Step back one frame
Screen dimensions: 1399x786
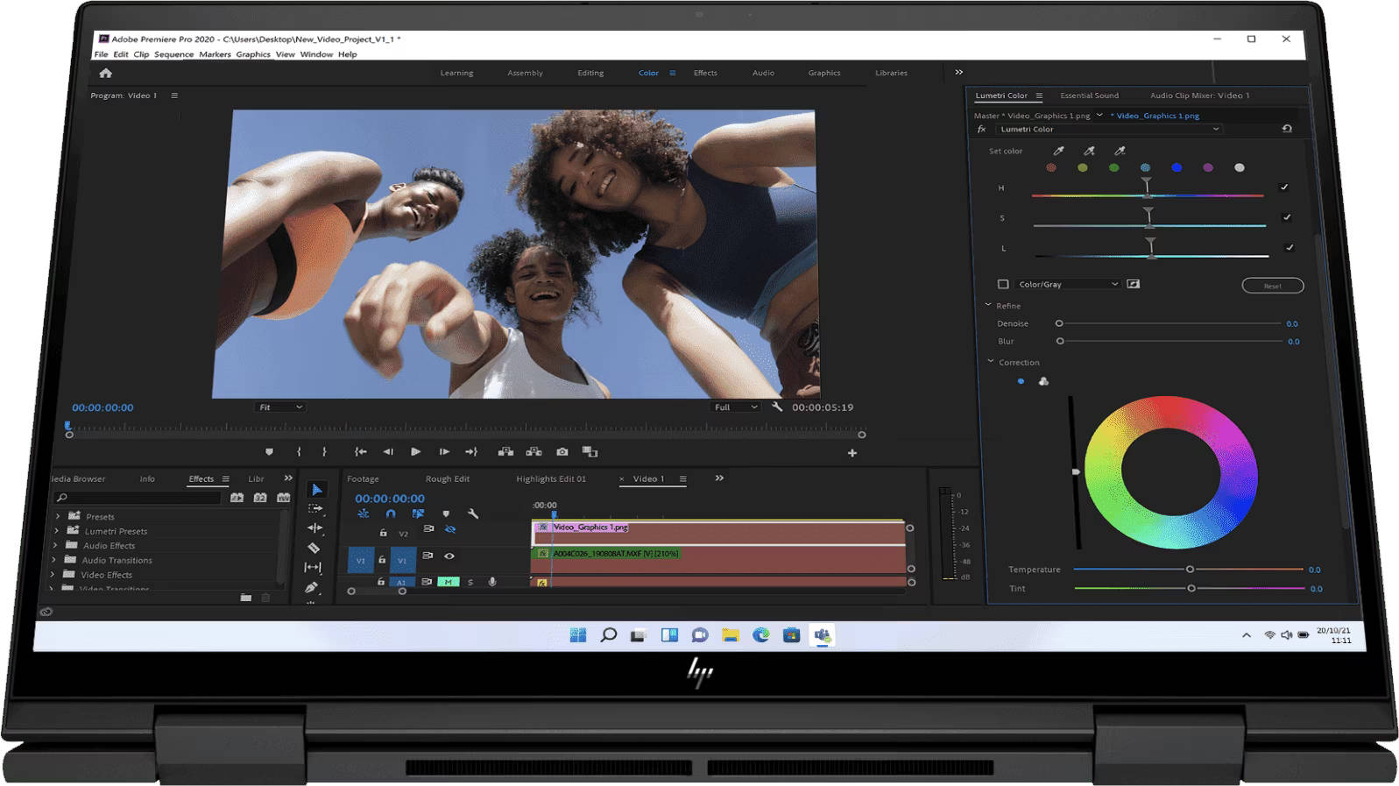tap(388, 452)
